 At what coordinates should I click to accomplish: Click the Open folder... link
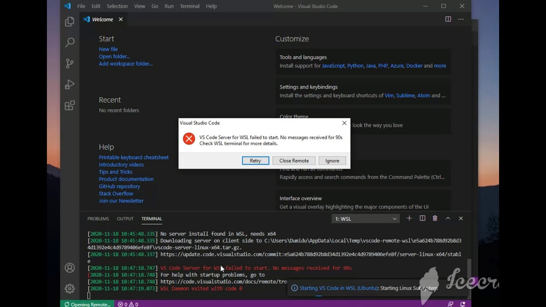point(114,56)
